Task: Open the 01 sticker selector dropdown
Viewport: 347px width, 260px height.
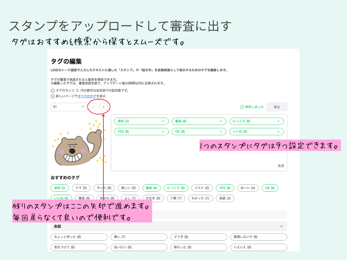Action: point(68,107)
